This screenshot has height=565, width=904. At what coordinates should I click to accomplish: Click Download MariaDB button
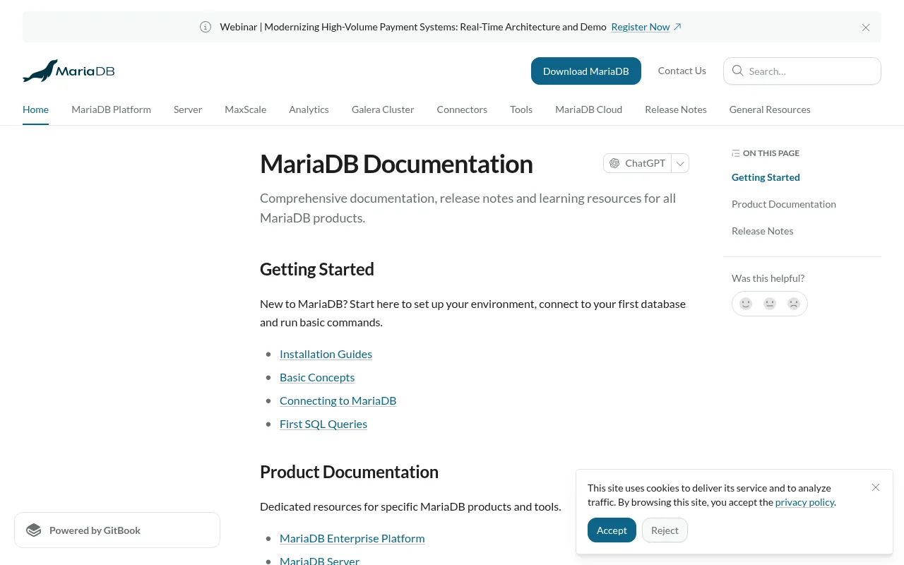[586, 71]
